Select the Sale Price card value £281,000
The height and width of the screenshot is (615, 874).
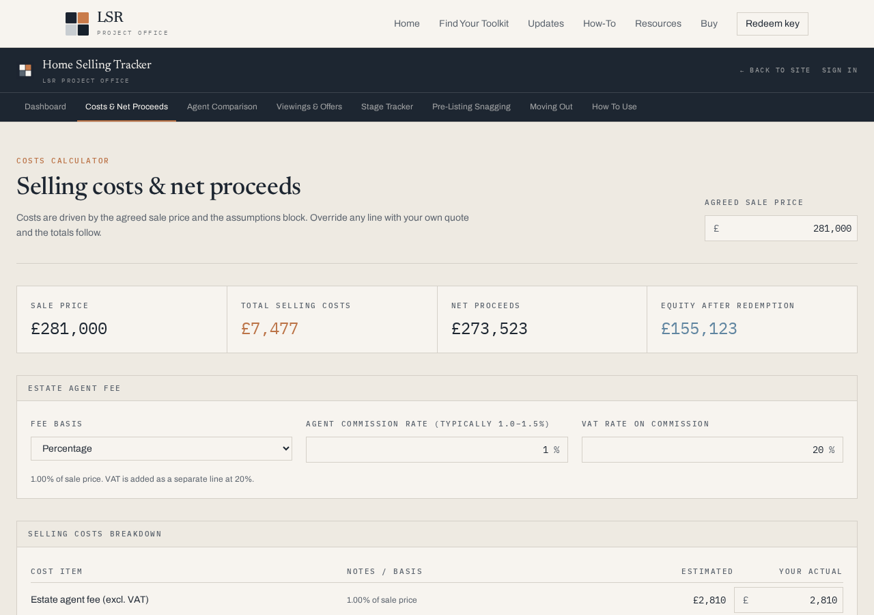pyautogui.click(x=69, y=329)
